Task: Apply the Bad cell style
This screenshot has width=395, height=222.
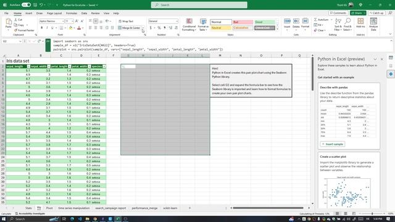Action: click(x=243, y=22)
